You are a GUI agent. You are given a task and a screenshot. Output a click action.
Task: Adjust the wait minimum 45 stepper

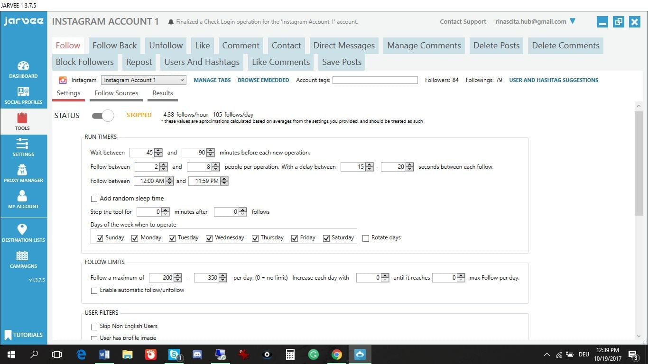[158, 153]
